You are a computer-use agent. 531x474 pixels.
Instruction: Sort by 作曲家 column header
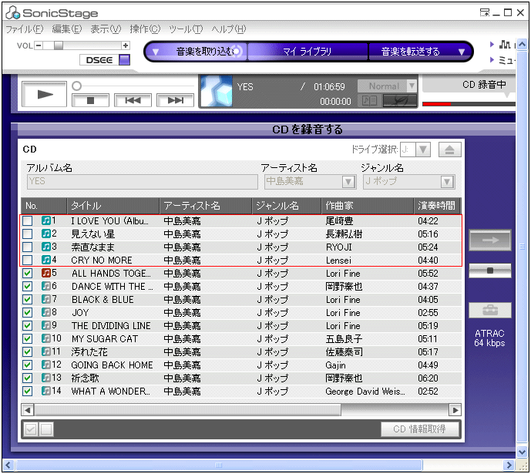(x=367, y=206)
